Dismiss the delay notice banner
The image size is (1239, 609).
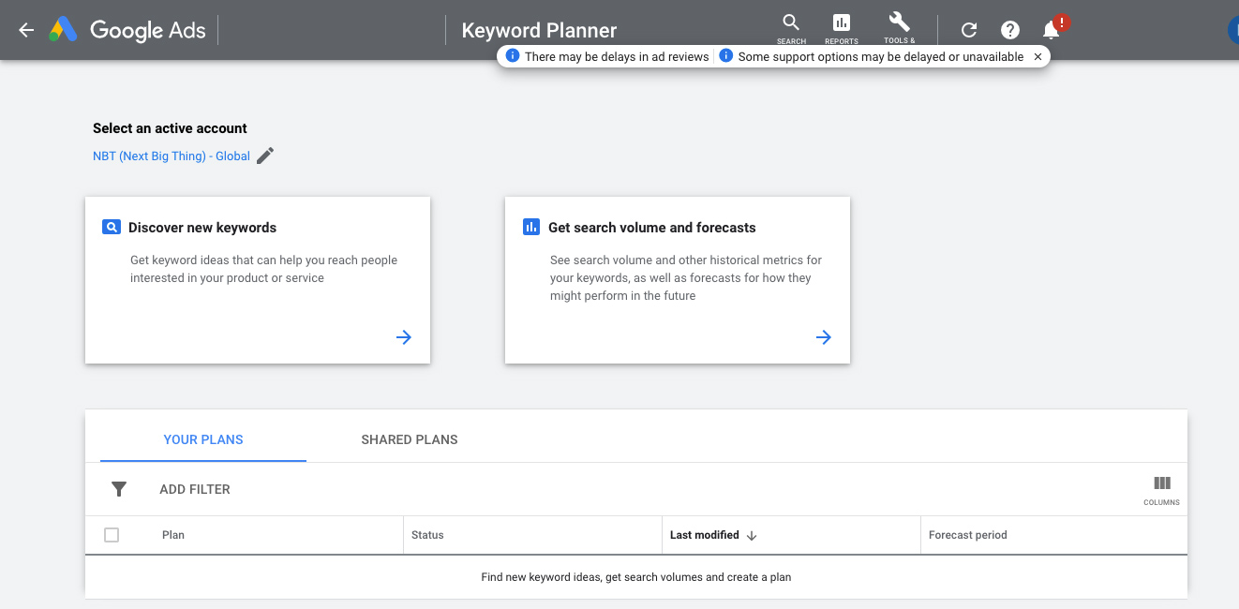[x=1037, y=56]
